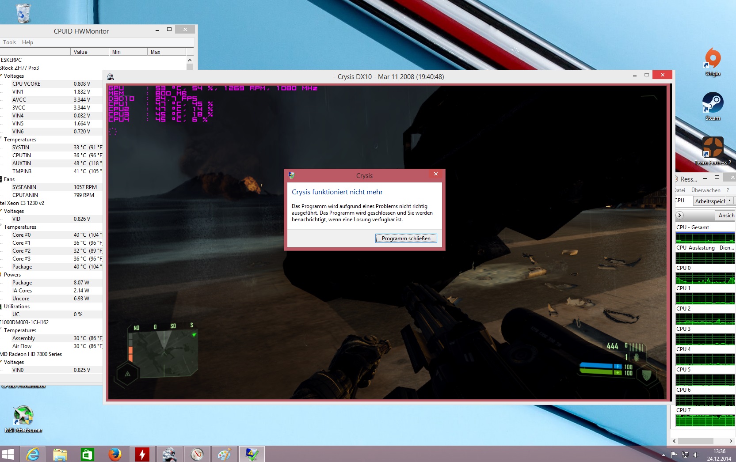The width and height of the screenshot is (736, 462).
Task: Open the Steam desktop shortcut
Action: click(713, 106)
